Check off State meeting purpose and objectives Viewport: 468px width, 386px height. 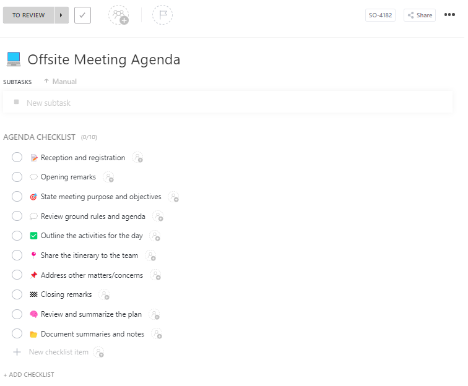[x=17, y=197]
